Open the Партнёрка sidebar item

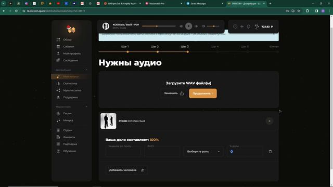[70, 144]
